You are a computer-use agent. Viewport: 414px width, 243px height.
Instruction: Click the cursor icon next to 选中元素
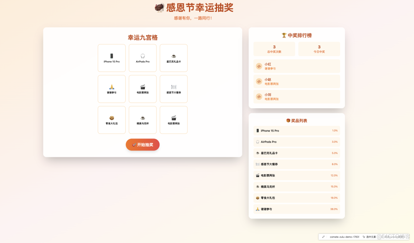point(364,236)
